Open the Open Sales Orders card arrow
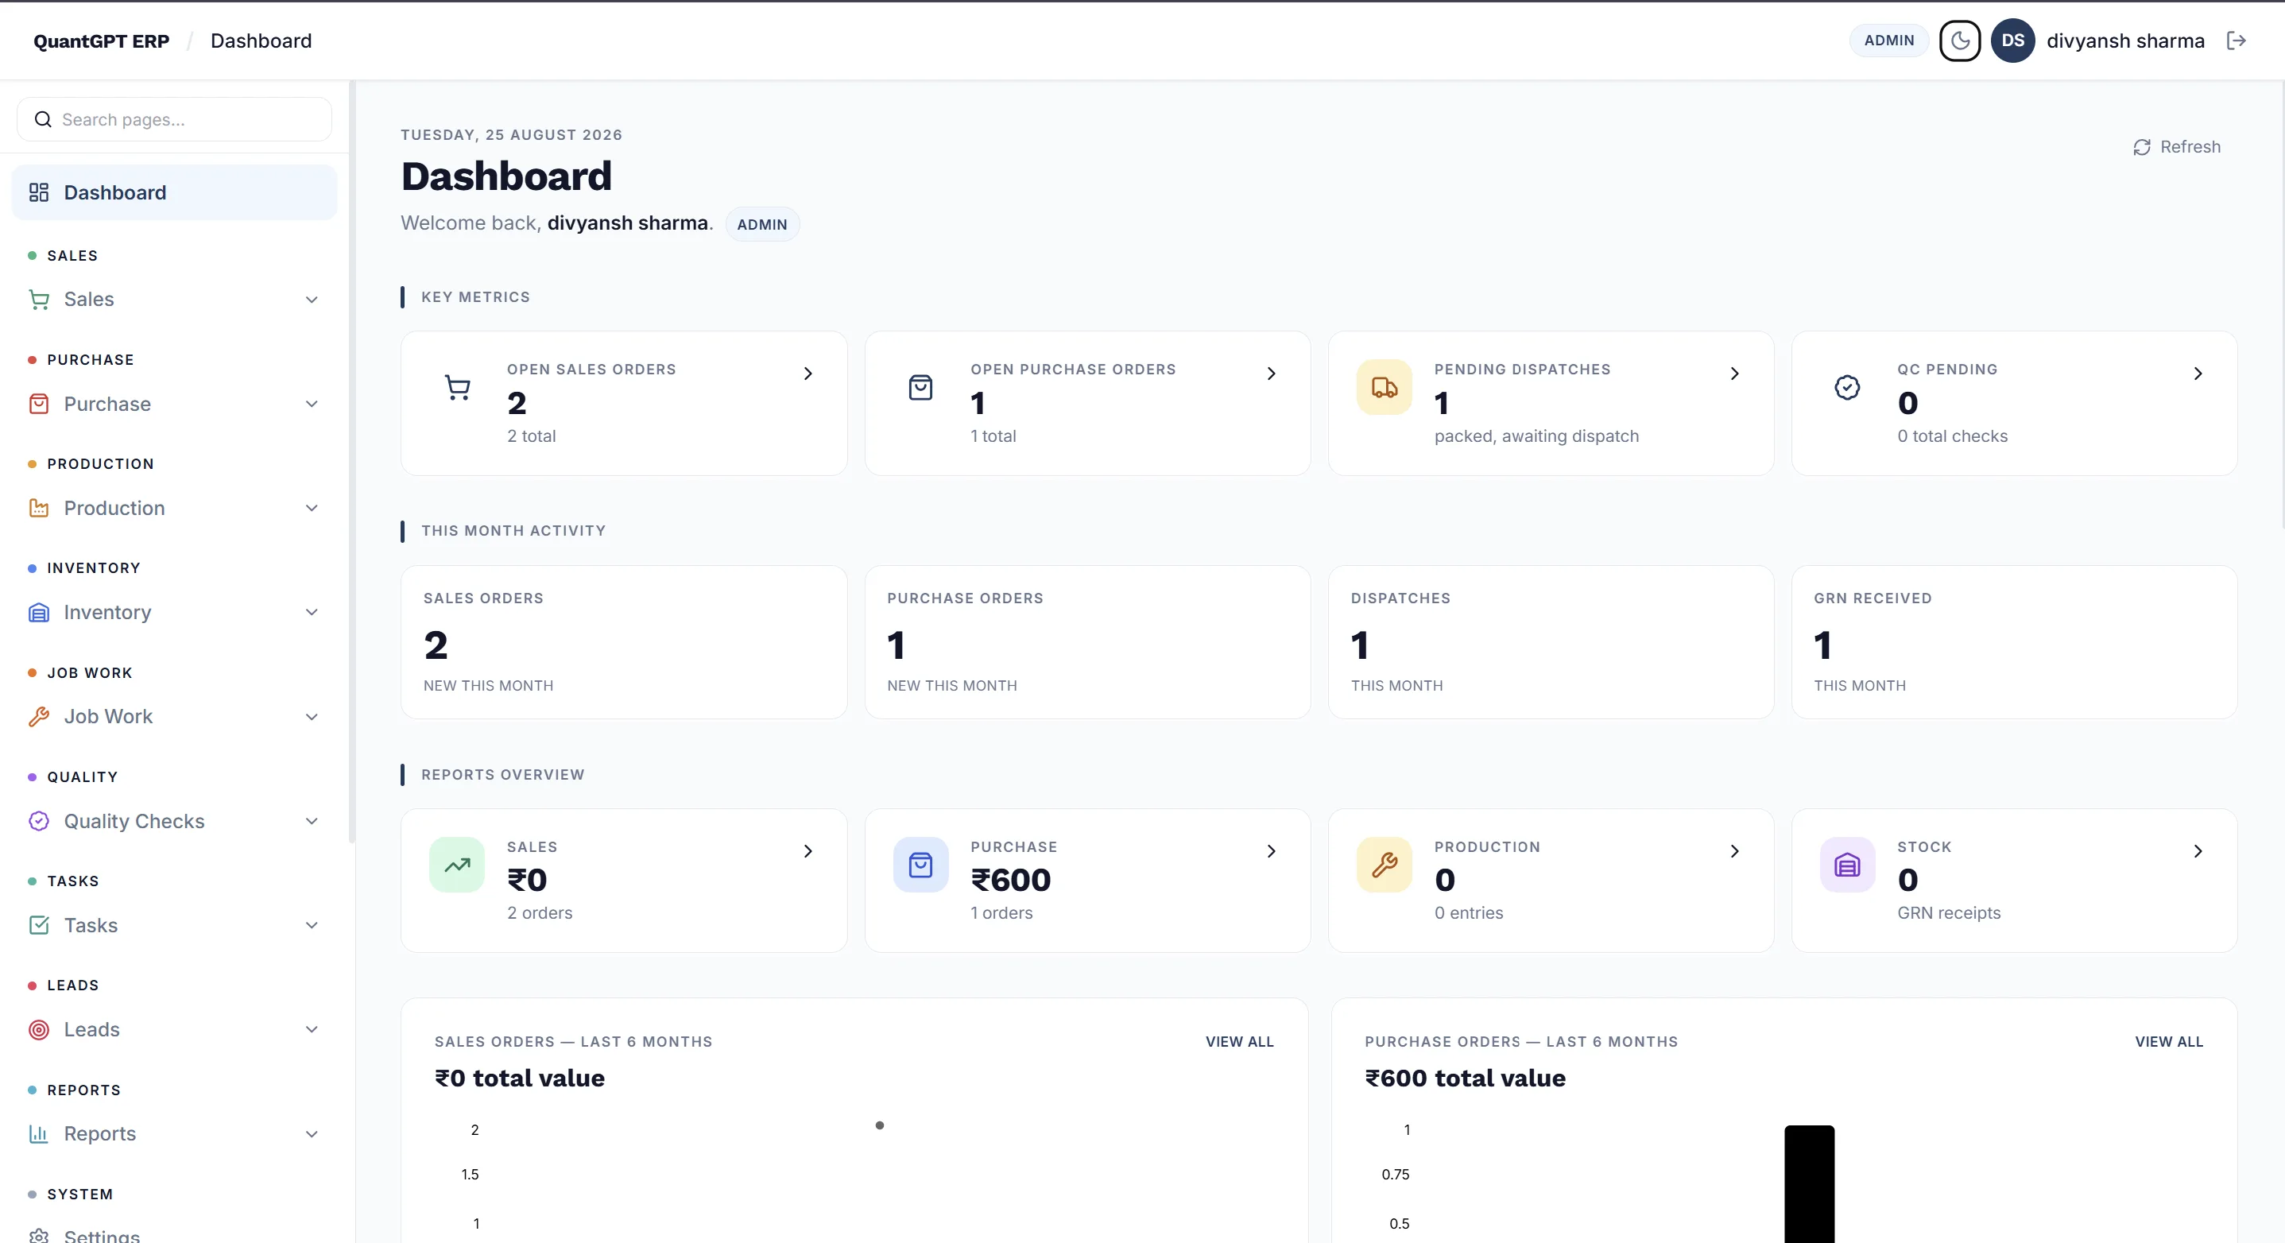2285x1243 pixels. pos(807,374)
